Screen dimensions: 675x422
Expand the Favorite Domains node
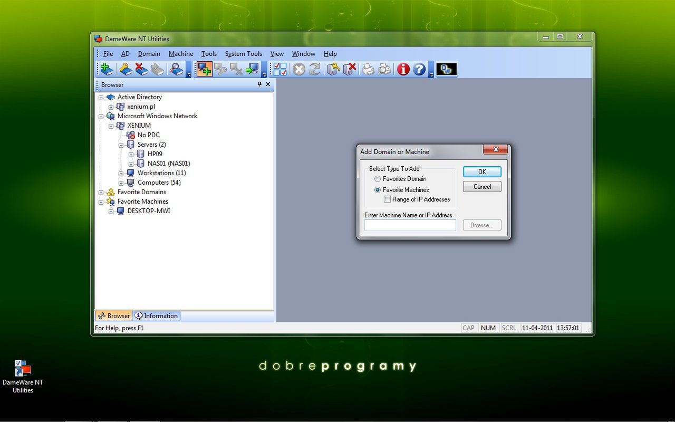click(101, 193)
